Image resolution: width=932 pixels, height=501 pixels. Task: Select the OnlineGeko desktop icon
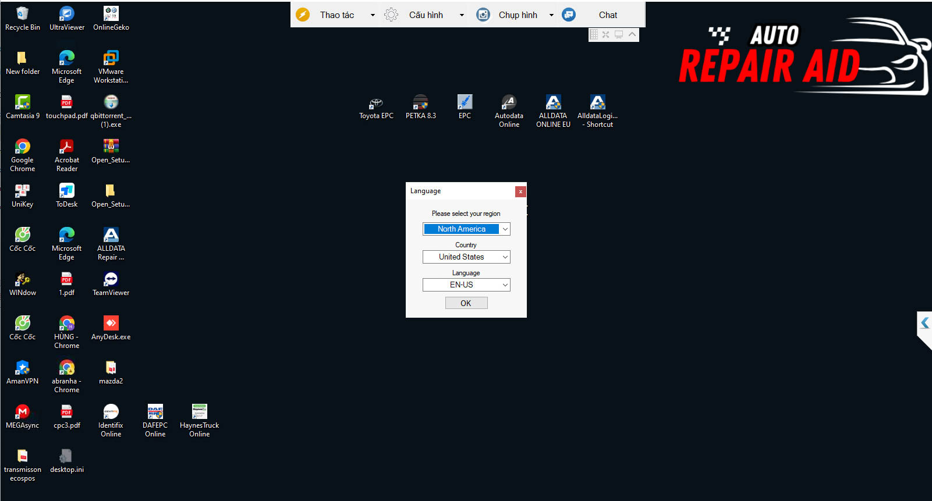[111, 19]
